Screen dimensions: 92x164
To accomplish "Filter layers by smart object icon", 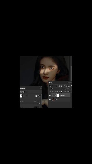I will (69, 86).
